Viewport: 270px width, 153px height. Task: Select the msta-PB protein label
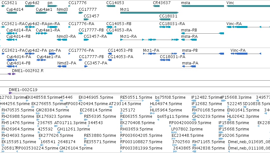pos(190,50)
